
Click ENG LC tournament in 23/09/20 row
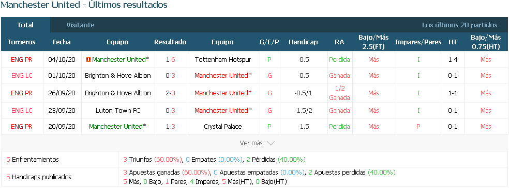(x=22, y=111)
